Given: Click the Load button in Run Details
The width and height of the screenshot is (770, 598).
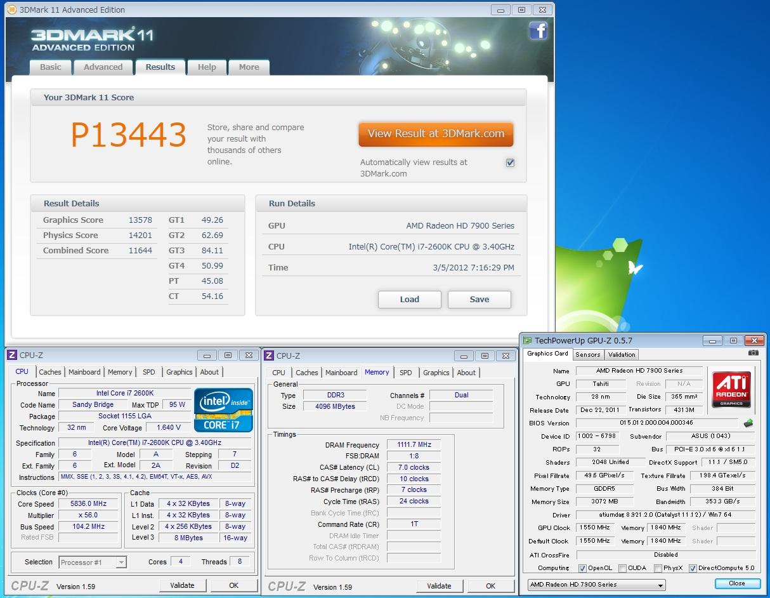Looking at the screenshot, I should click(x=410, y=300).
